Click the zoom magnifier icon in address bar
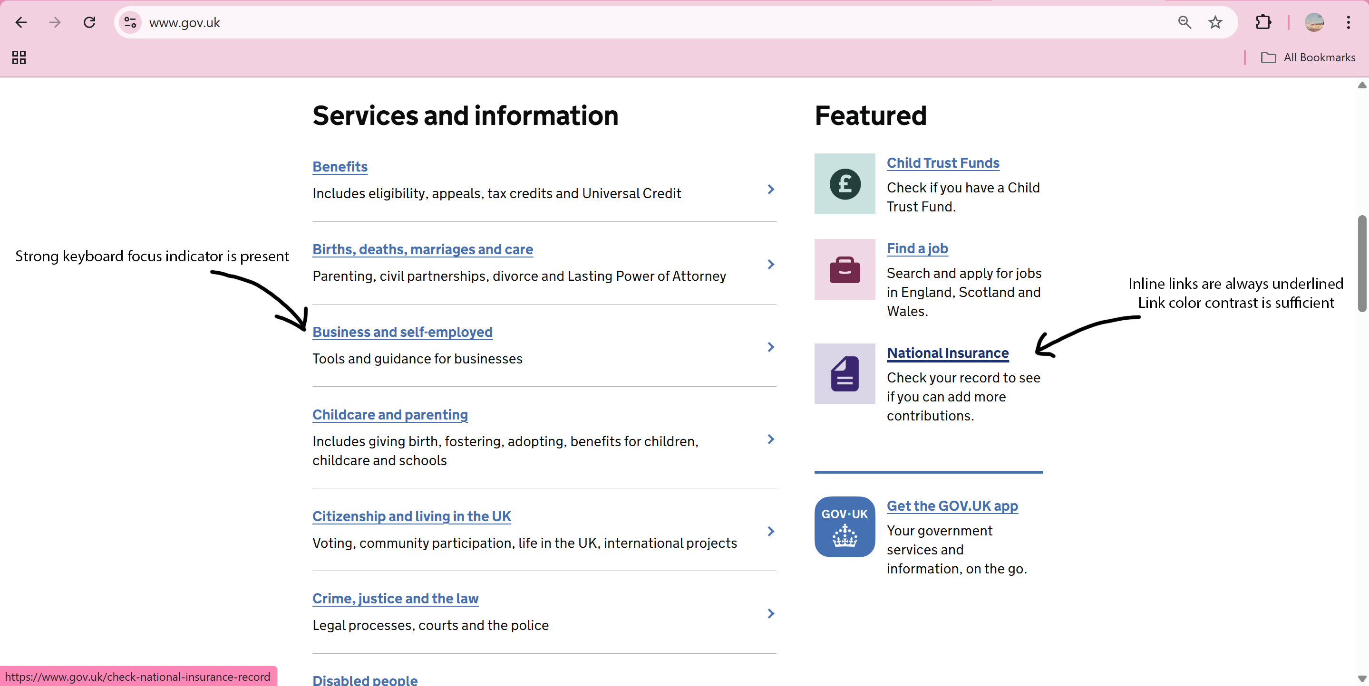1369x686 pixels. point(1185,22)
